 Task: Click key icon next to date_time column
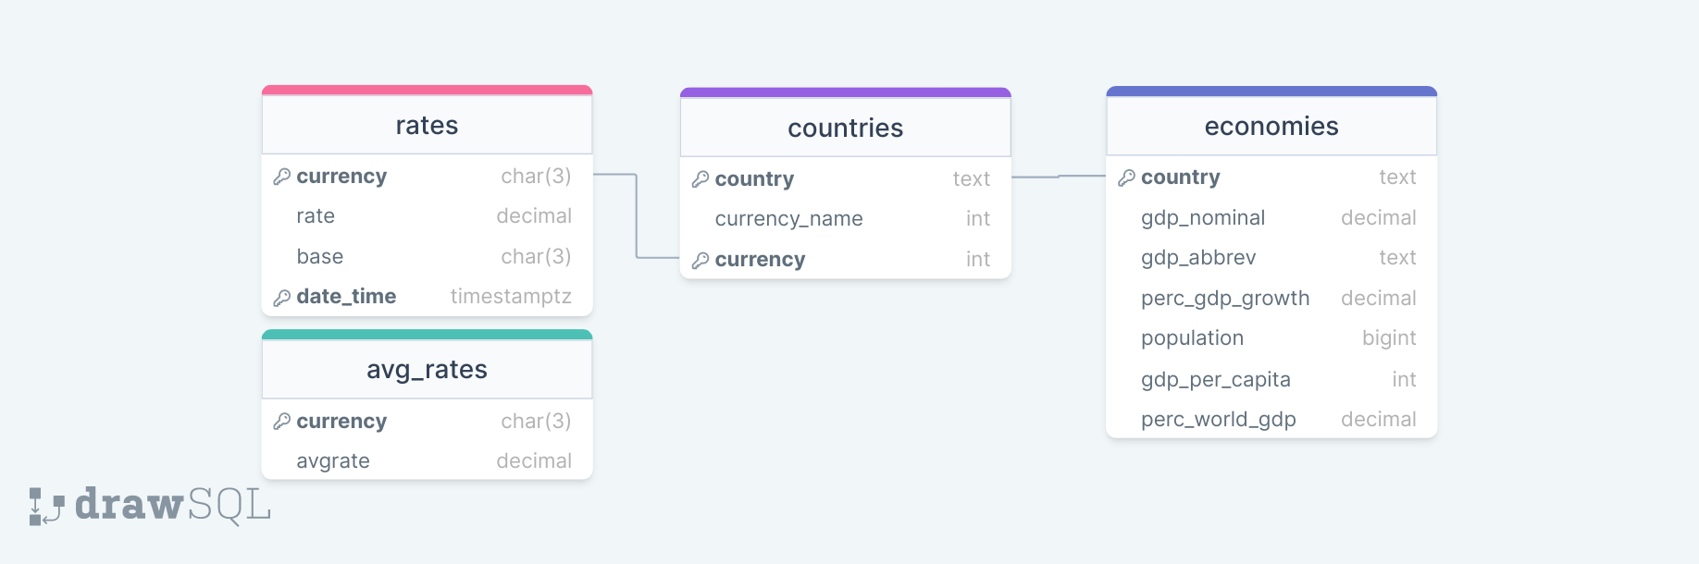click(281, 298)
